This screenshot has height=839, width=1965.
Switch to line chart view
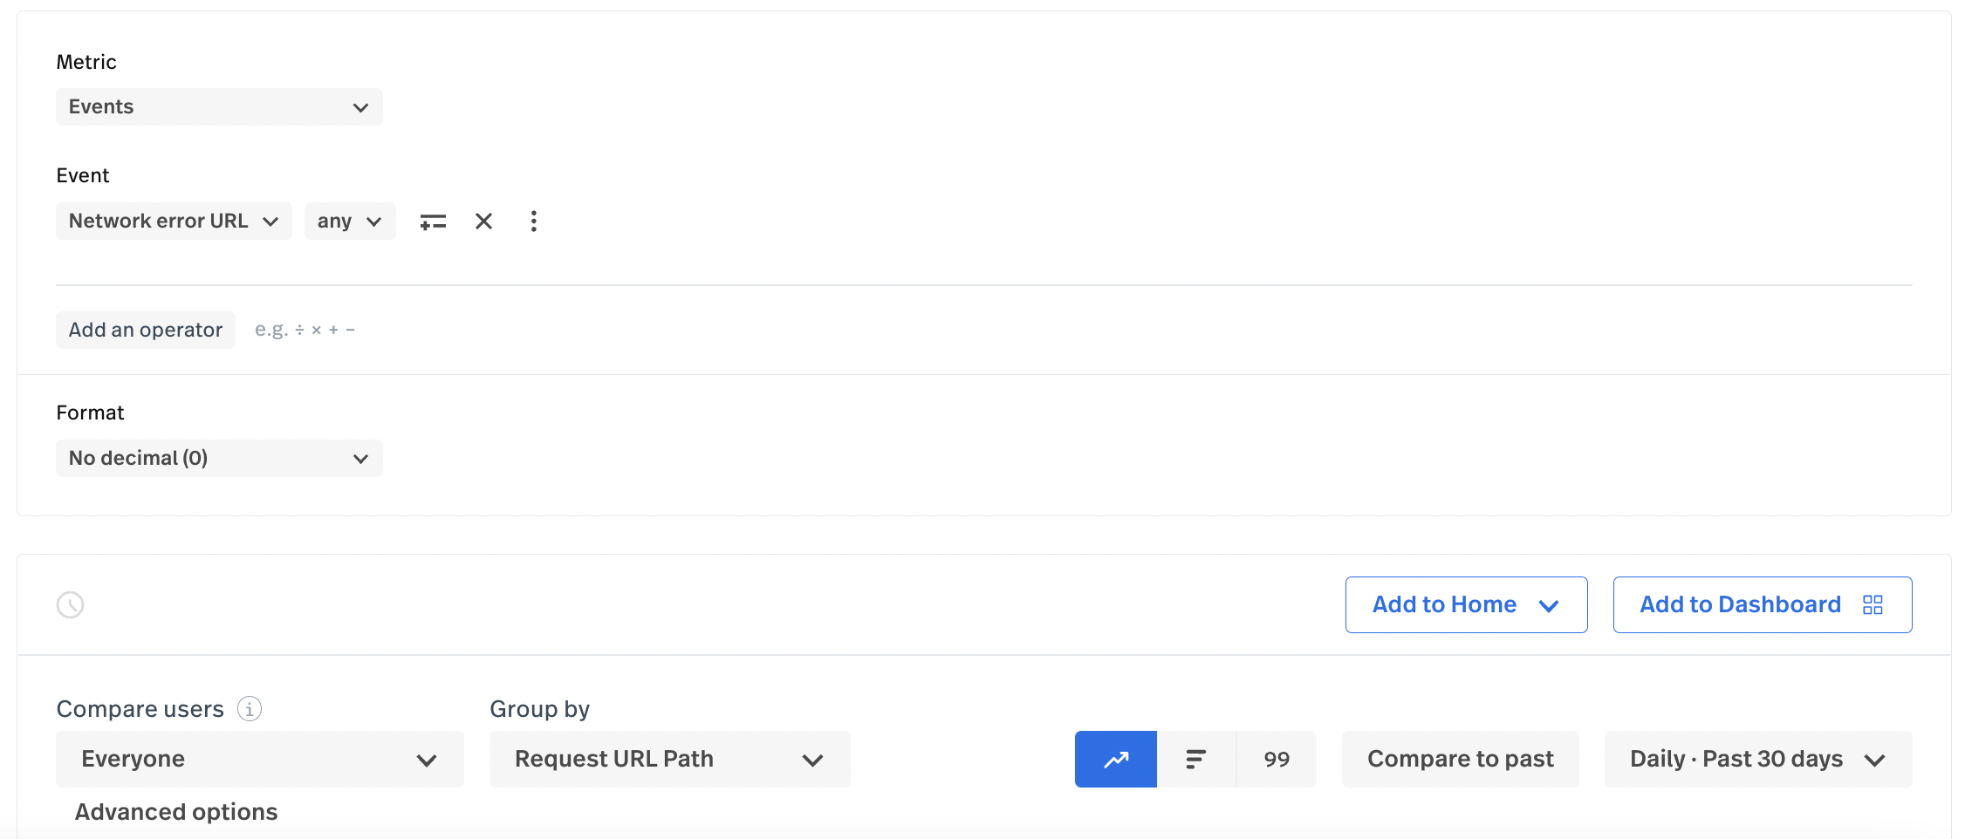tap(1115, 760)
